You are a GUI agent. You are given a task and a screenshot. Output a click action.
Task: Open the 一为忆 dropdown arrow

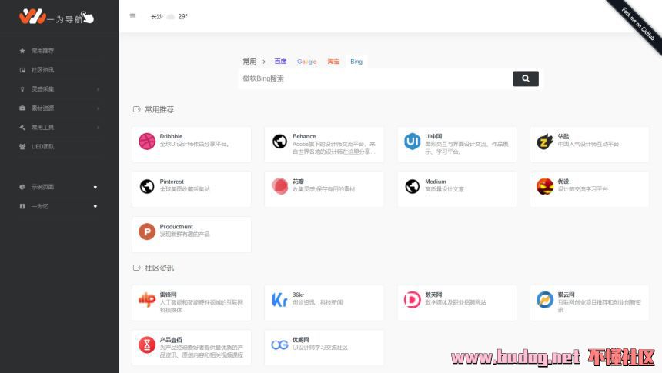(95, 206)
